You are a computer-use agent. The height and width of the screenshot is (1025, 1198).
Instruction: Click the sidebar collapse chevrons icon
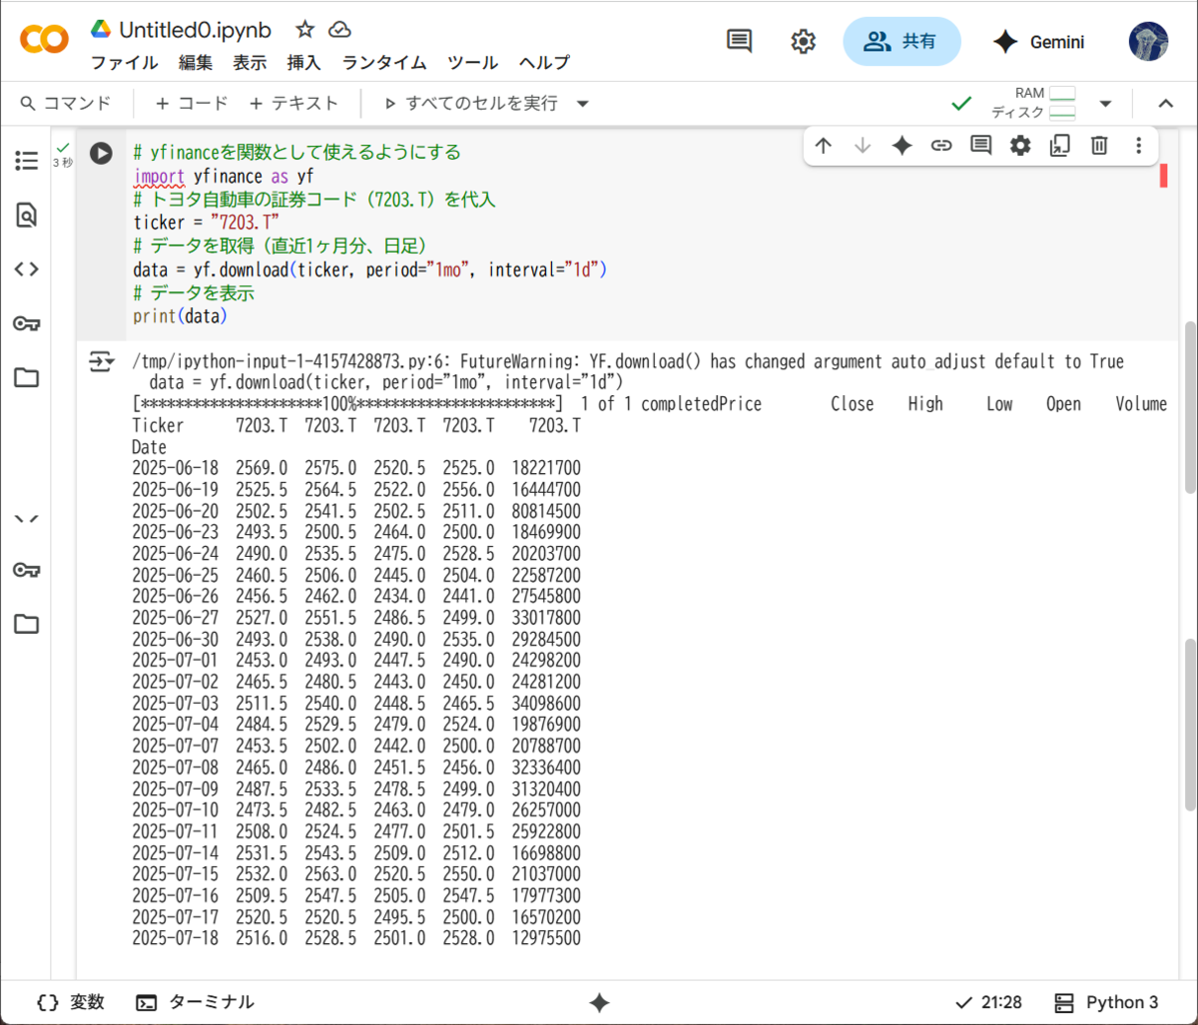[x=26, y=517]
